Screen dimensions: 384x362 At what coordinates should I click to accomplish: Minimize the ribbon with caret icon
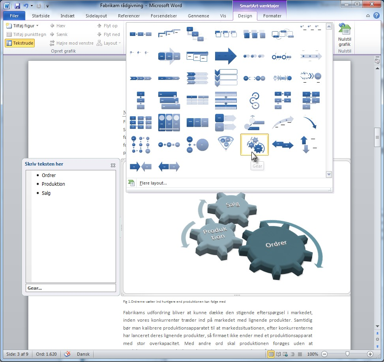pos(368,16)
